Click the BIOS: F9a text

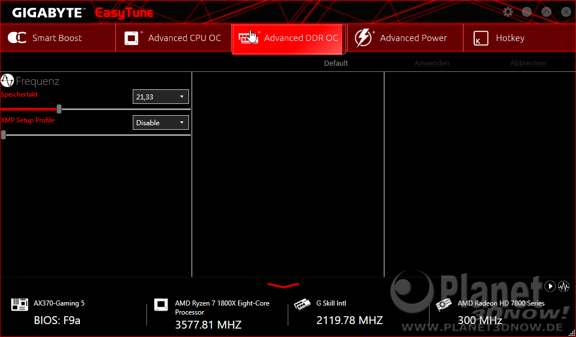coord(57,320)
